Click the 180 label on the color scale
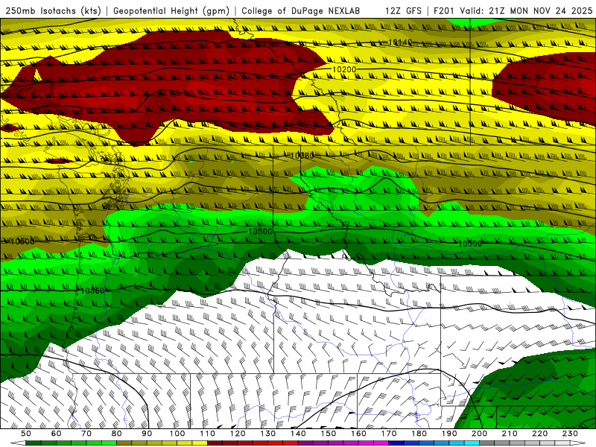The image size is (596, 447). coord(419,434)
